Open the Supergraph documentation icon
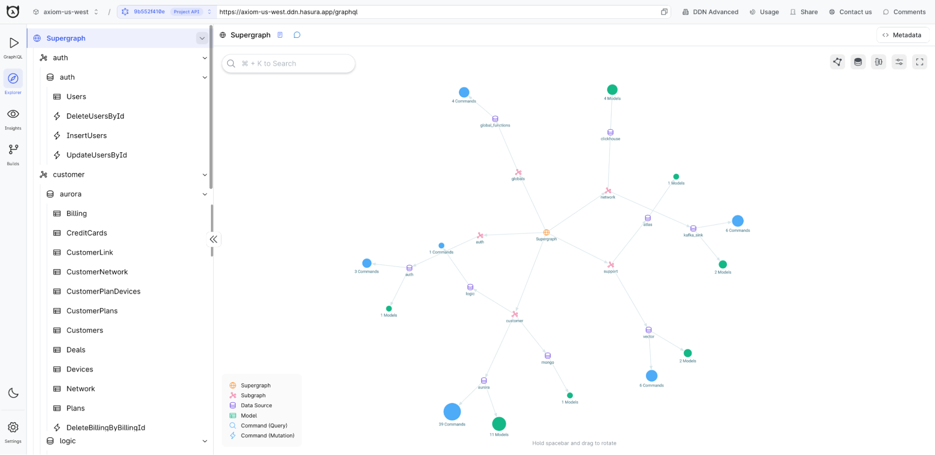The height and width of the screenshot is (455, 935). (x=280, y=35)
